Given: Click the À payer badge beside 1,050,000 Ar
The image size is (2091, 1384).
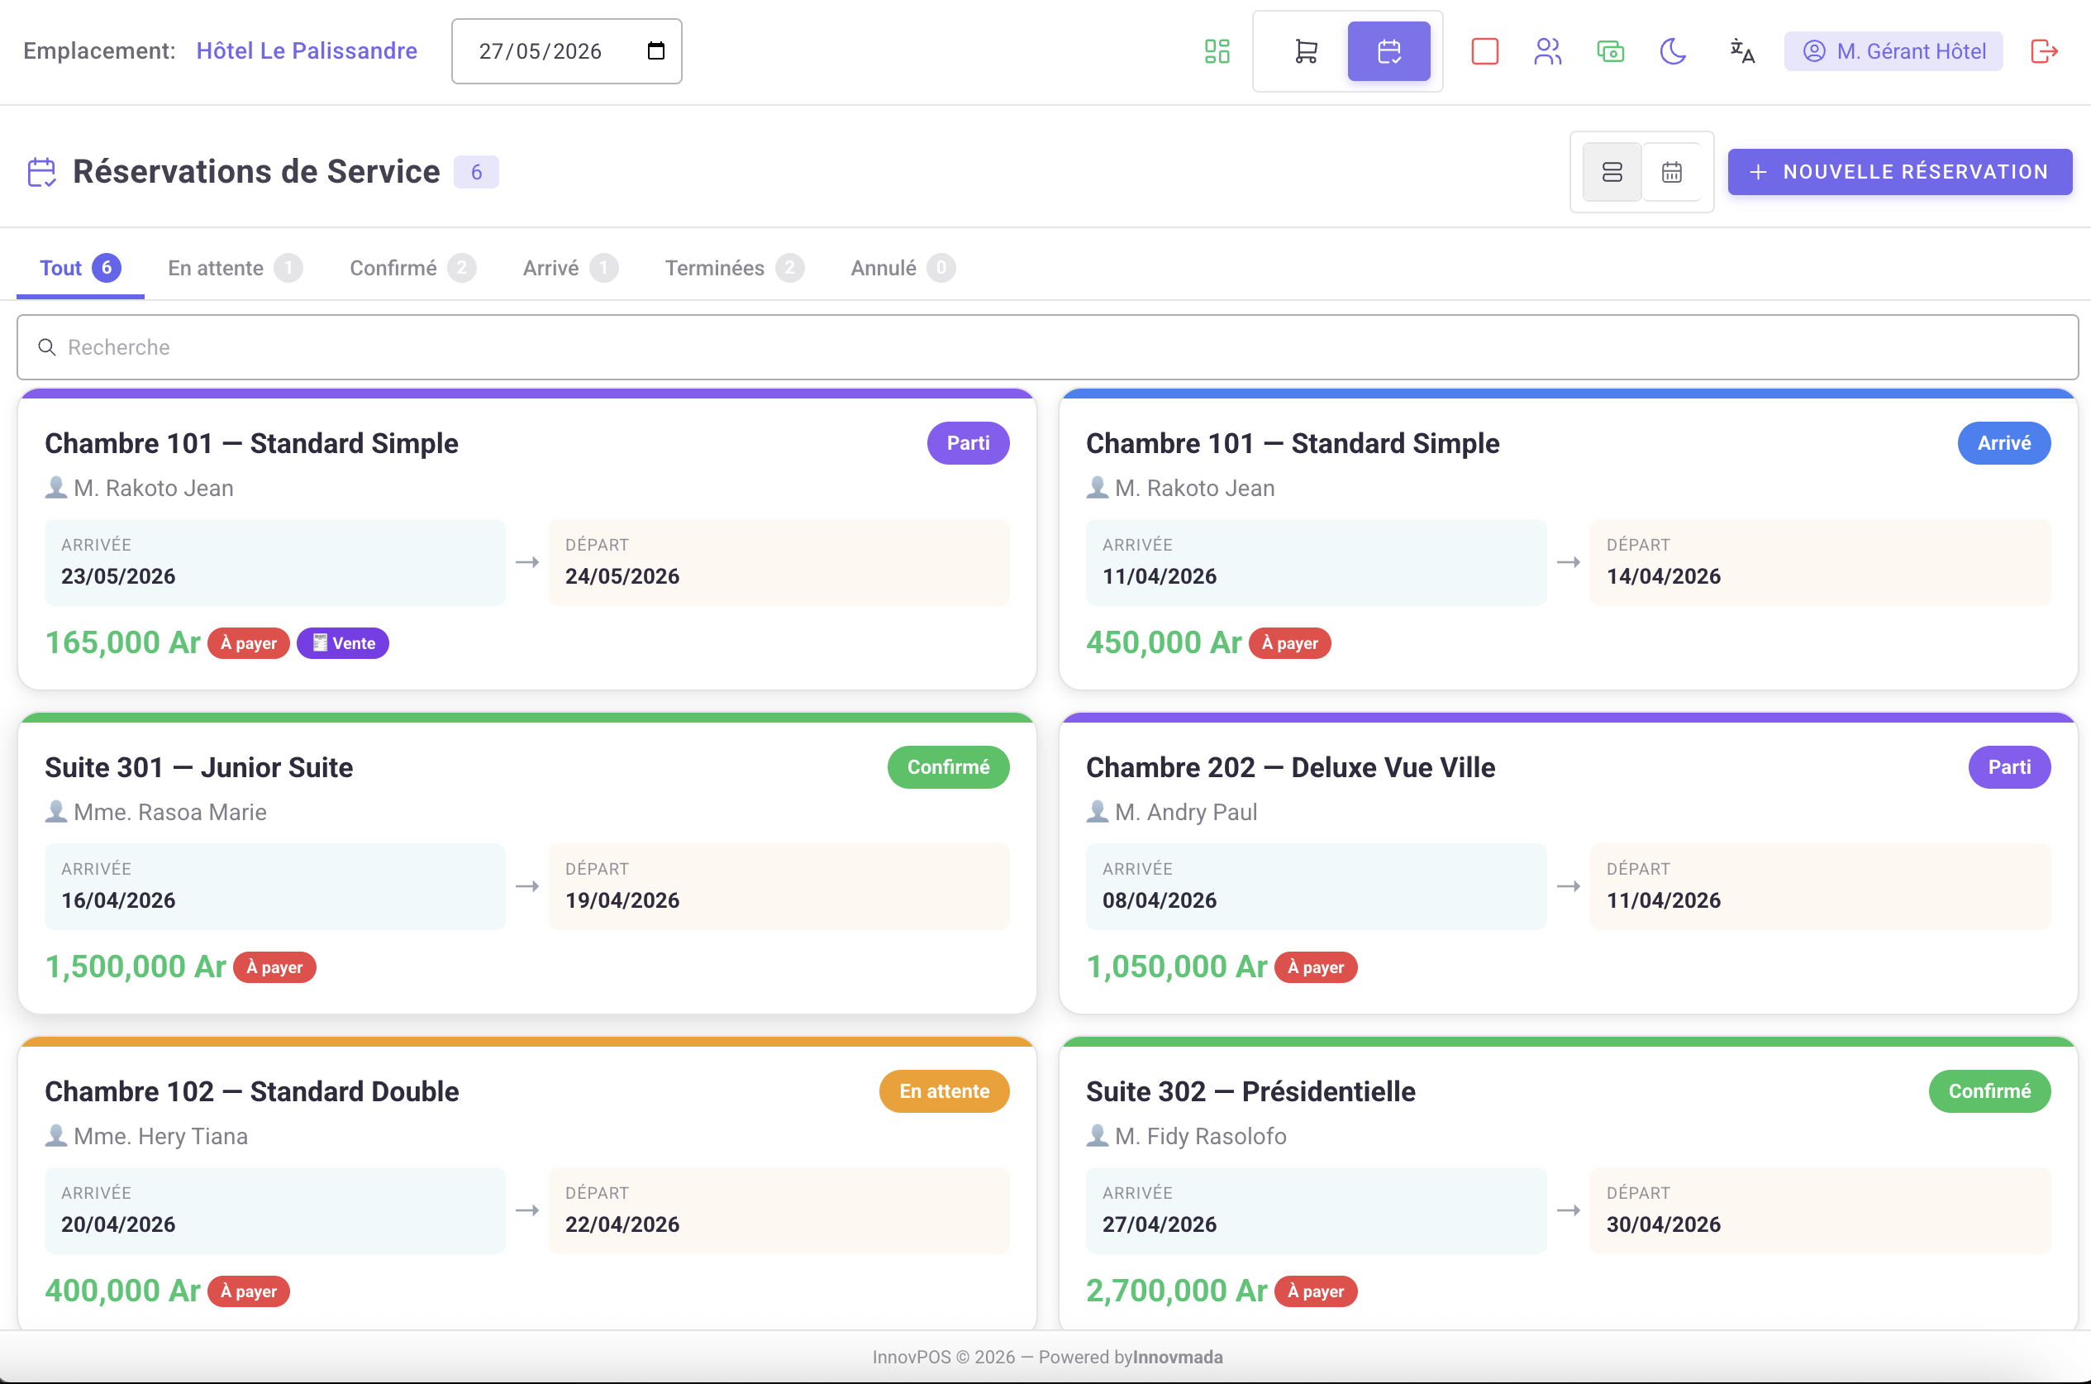Looking at the screenshot, I should coord(1316,967).
